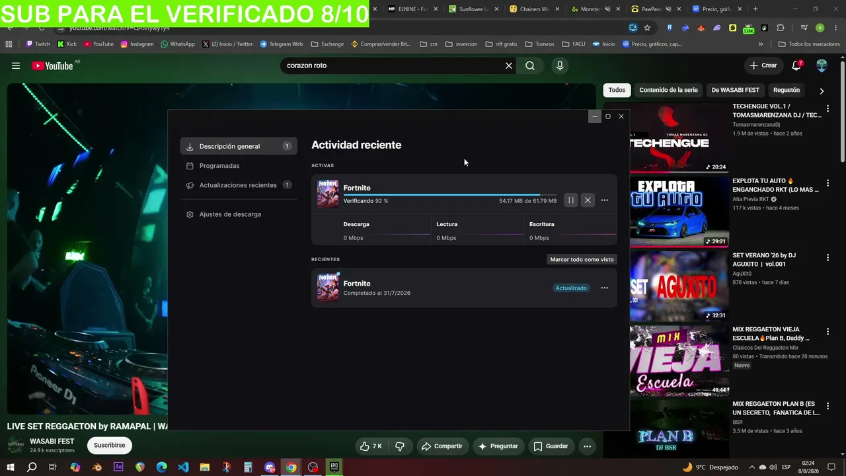Open Actualizaciones recientes in the sidebar
This screenshot has height=476, width=846.
[x=239, y=185]
